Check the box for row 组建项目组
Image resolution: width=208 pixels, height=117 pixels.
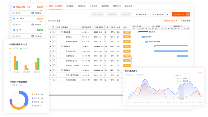coord(54,56)
